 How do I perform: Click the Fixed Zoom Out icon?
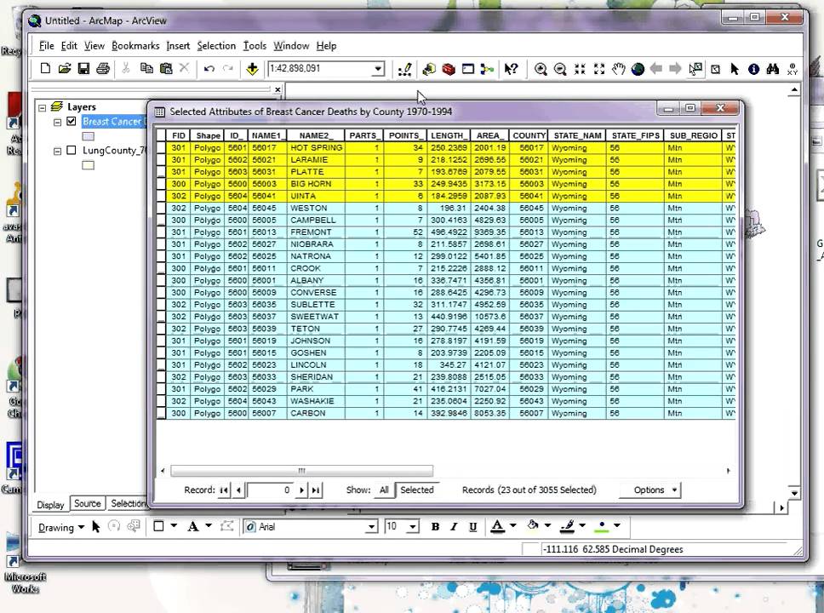(599, 69)
